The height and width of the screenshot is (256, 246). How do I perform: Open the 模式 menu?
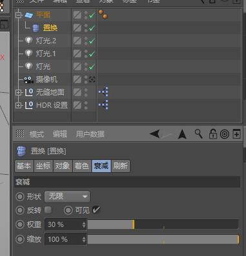pos(37,134)
